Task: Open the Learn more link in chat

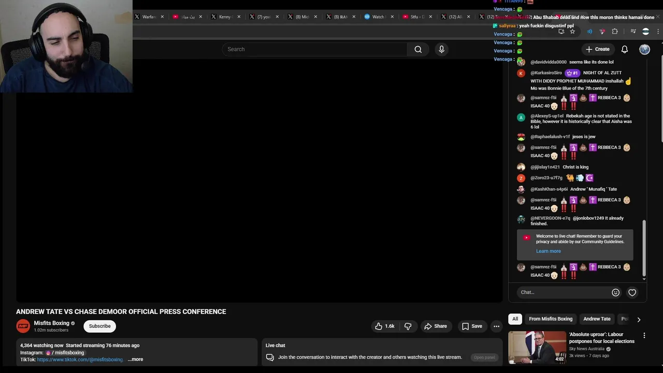Action: tap(548, 251)
